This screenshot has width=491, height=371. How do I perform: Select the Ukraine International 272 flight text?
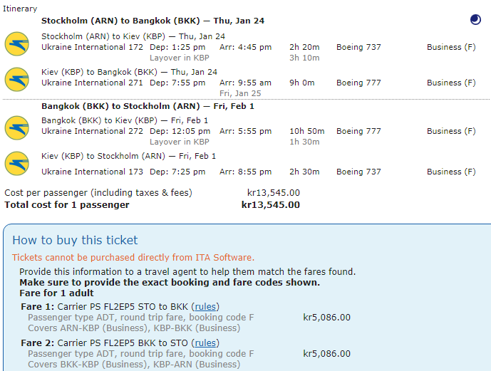[93, 131]
